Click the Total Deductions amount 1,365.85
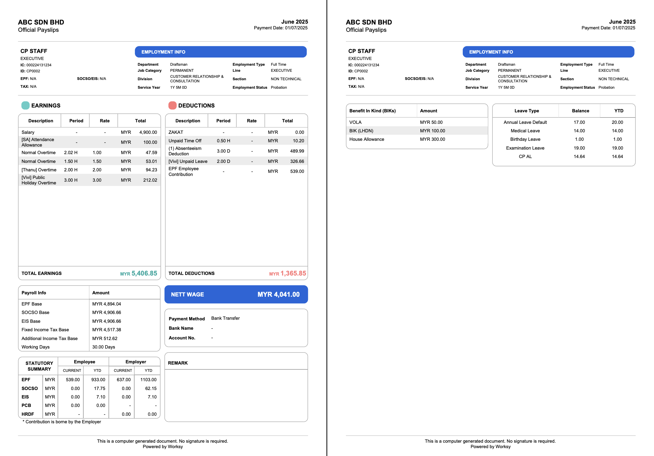The height and width of the screenshot is (456, 654). tap(293, 273)
